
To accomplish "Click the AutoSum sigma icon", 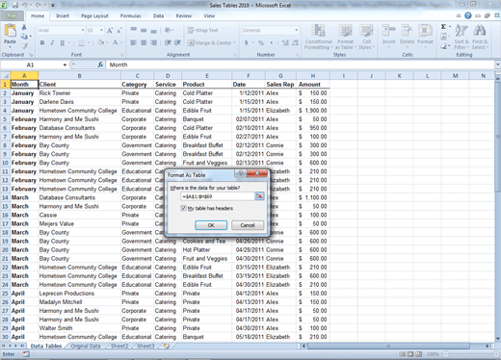I will [x=443, y=27].
